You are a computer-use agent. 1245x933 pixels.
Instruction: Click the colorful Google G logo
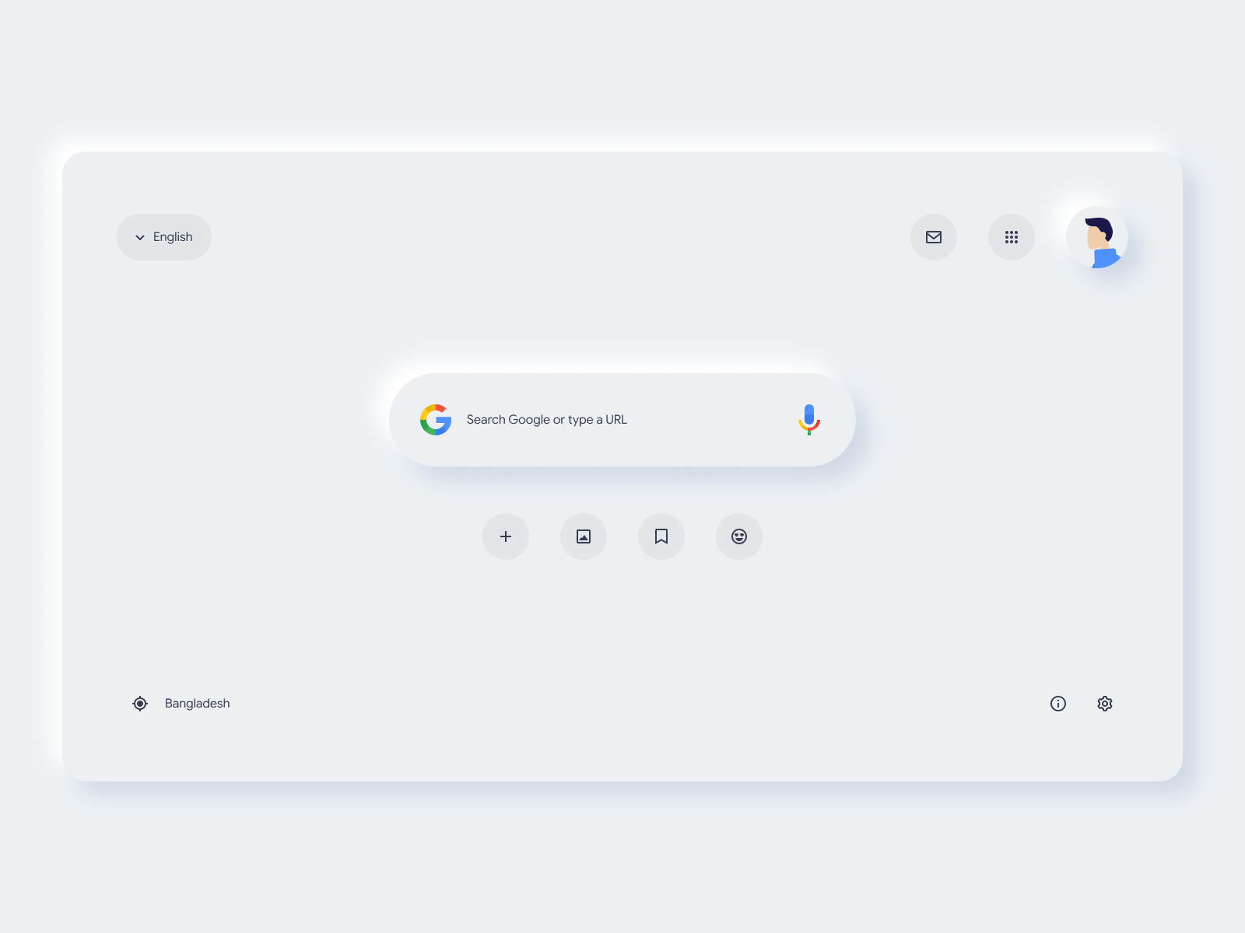pyautogui.click(x=436, y=420)
